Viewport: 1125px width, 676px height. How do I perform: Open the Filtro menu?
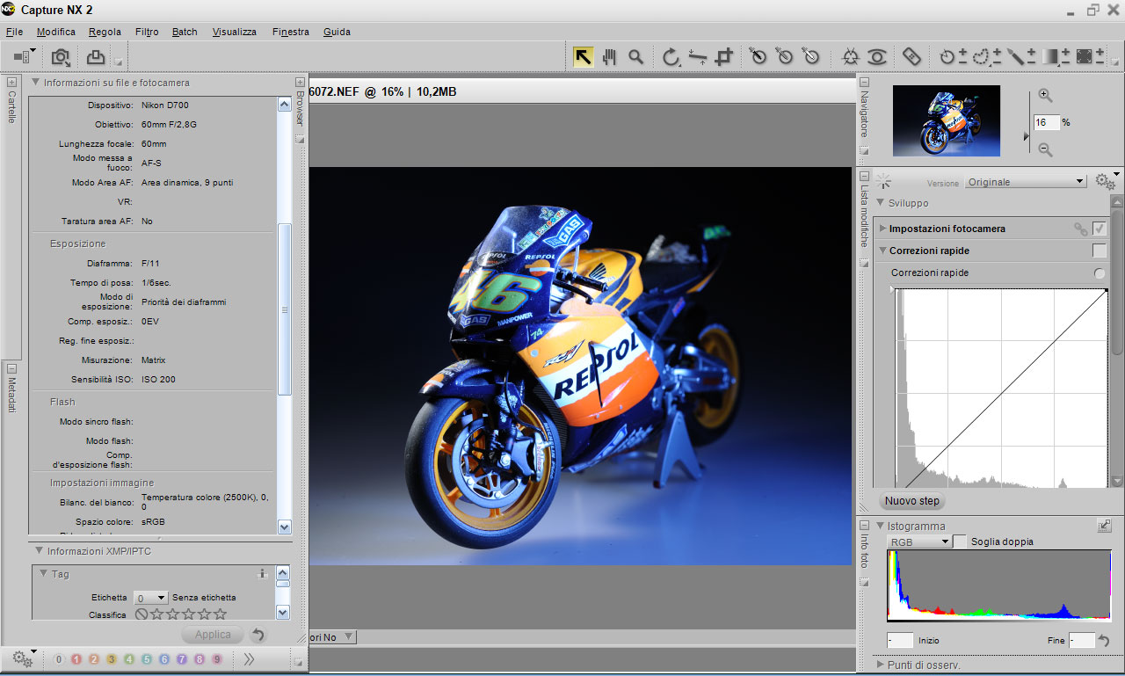(x=147, y=32)
